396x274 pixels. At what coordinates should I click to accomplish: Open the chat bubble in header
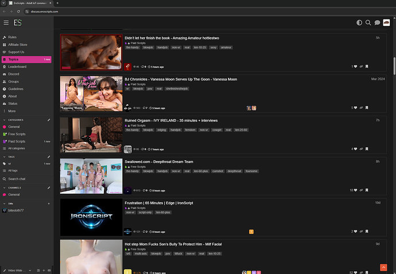tap(377, 23)
